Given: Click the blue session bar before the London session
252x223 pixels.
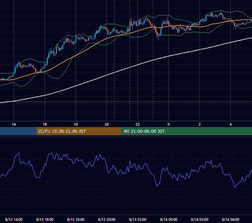Looking at the screenshot, I should (18, 131).
